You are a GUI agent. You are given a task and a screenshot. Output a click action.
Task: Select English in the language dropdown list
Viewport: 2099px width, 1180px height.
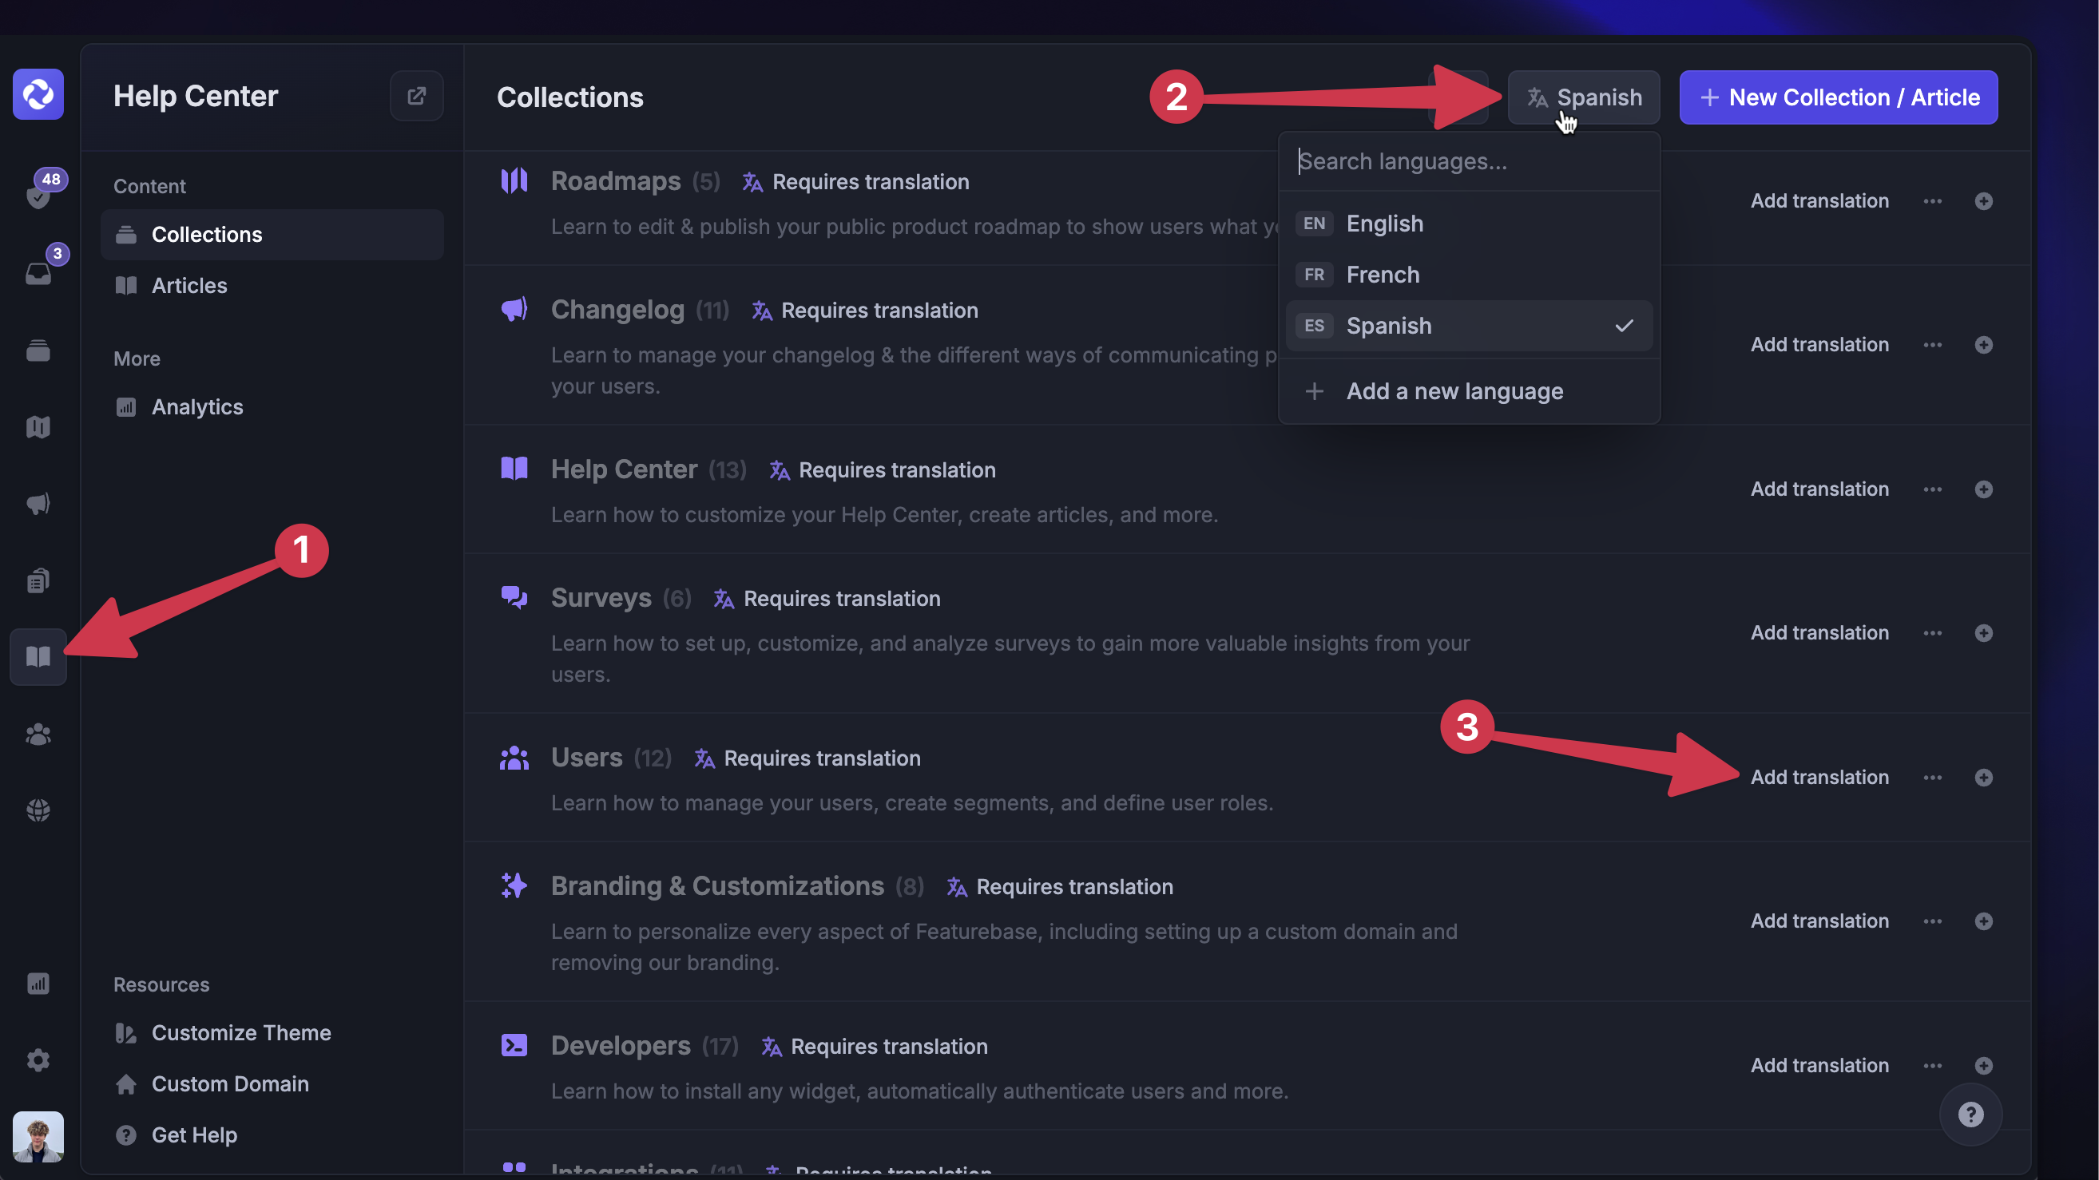point(1384,223)
